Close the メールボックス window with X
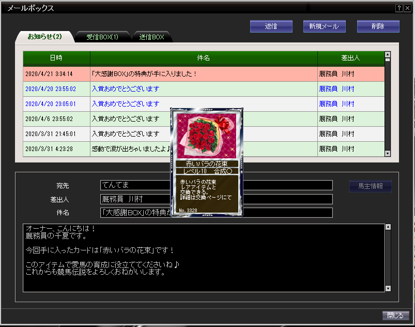415x327 pixels. click(407, 8)
